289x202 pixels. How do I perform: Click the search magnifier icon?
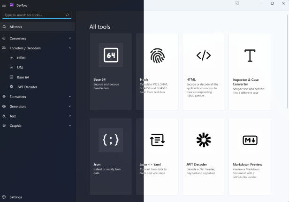coord(67,15)
